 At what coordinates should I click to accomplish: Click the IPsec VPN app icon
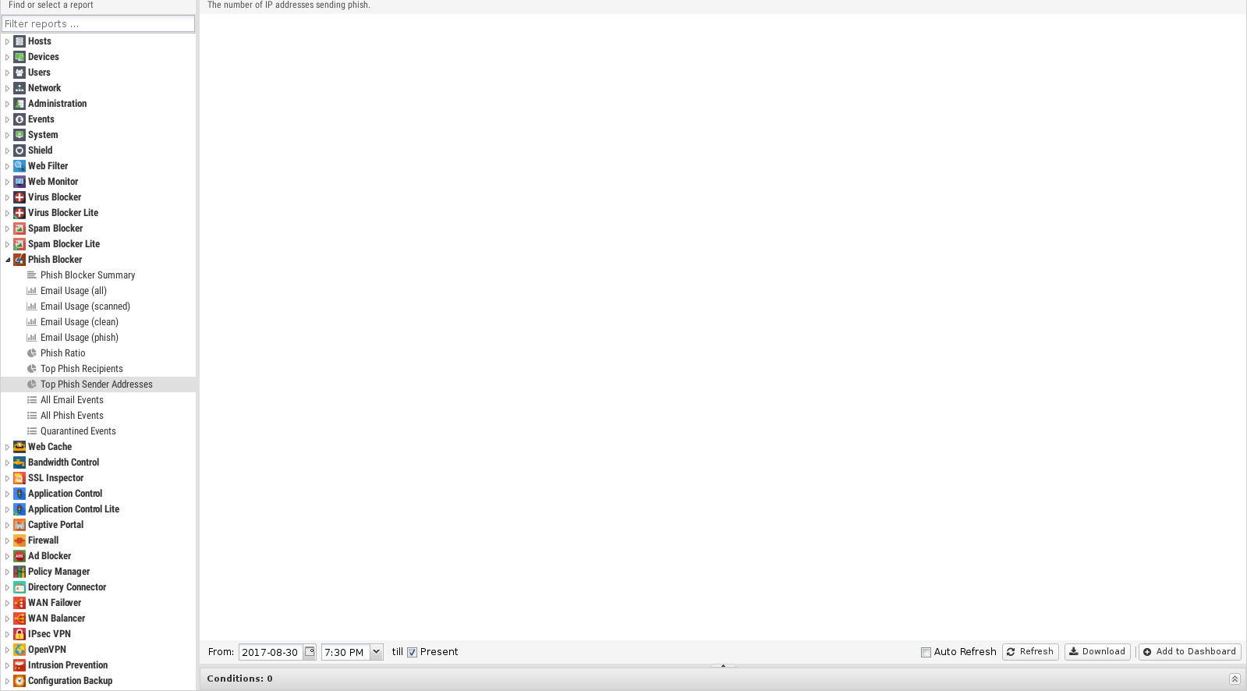[19, 634]
